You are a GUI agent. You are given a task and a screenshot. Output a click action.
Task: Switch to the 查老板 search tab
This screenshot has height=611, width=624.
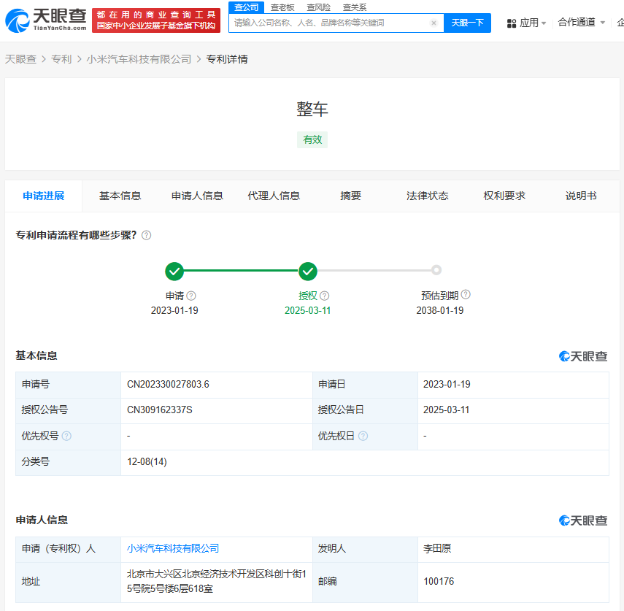283,7
